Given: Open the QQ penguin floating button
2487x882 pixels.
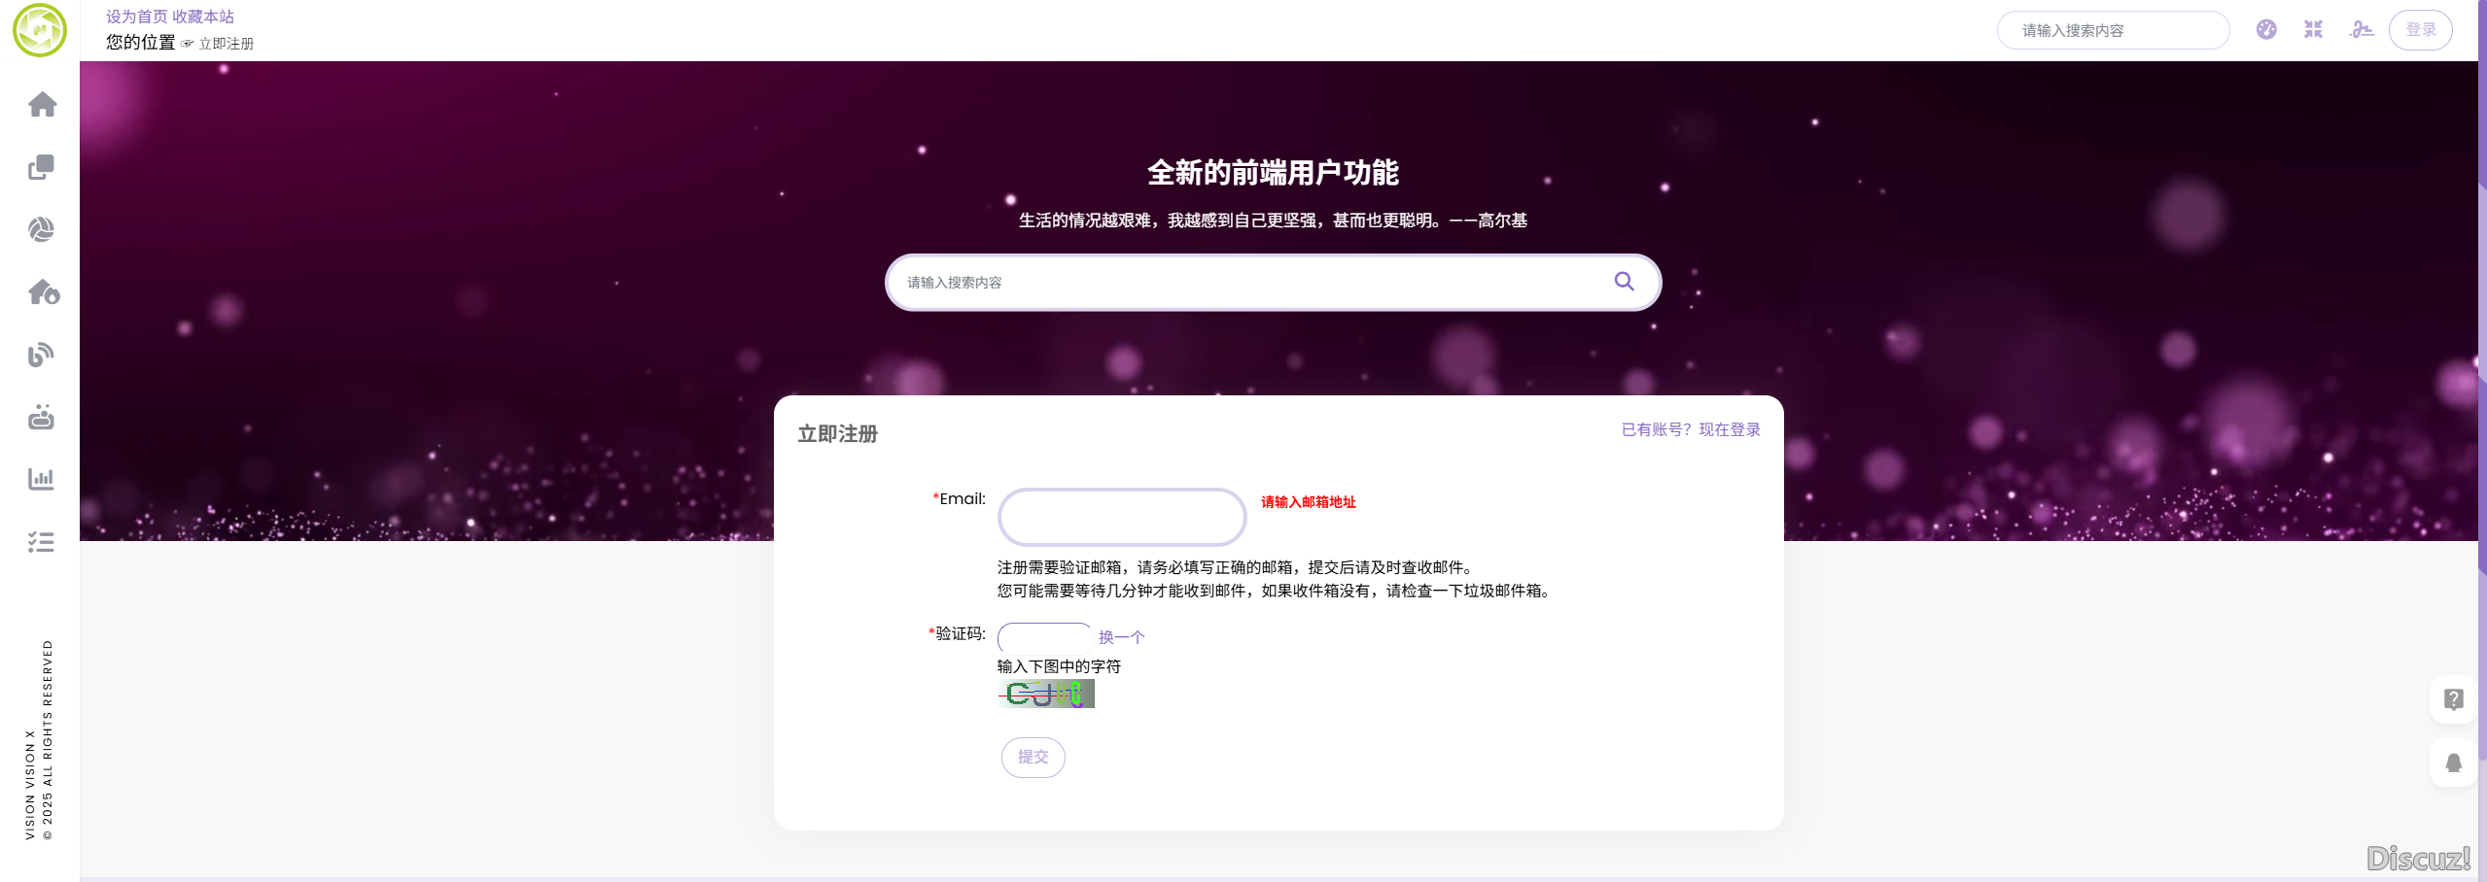Looking at the screenshot, I should tap(2453, 763).
